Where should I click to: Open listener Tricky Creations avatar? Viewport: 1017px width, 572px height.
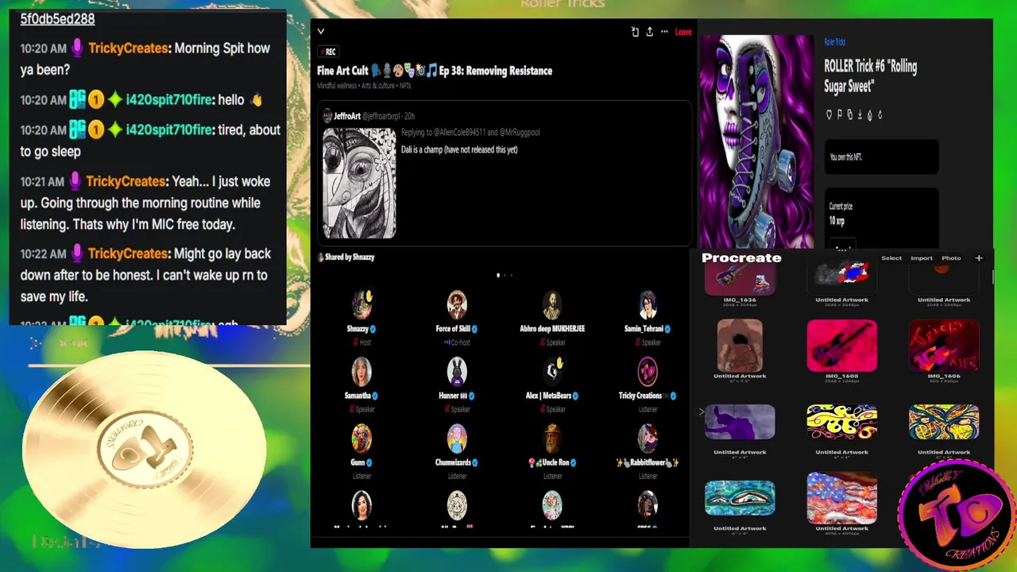click(648, 372)
